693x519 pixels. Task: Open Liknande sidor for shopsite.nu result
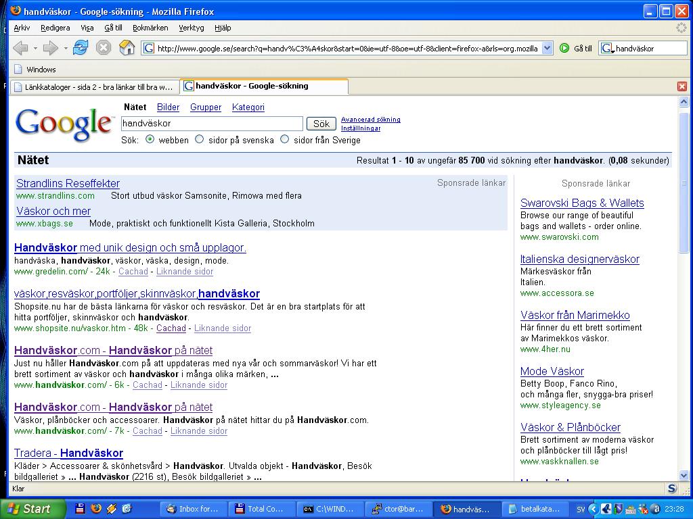coord(222,328)
